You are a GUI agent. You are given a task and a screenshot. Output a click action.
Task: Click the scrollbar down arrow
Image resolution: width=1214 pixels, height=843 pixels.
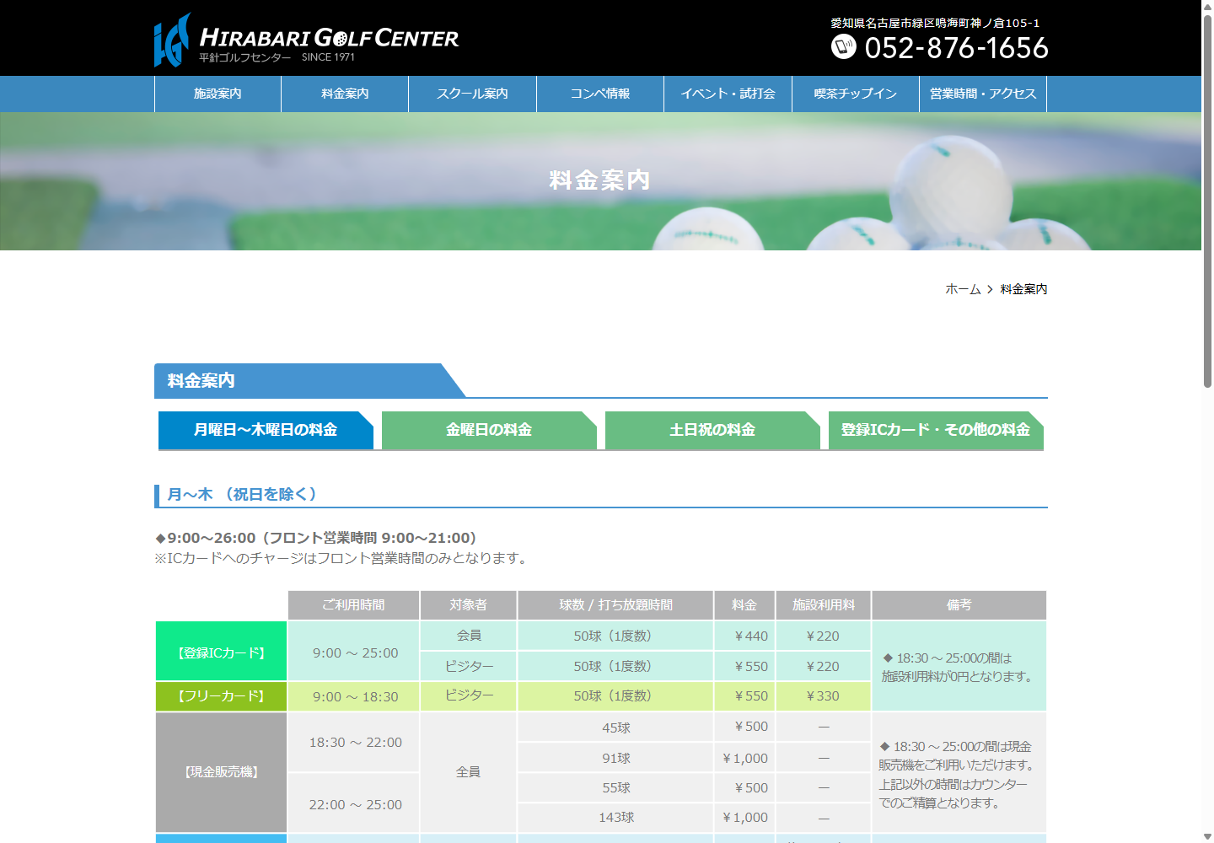(x=1207, y=836)
